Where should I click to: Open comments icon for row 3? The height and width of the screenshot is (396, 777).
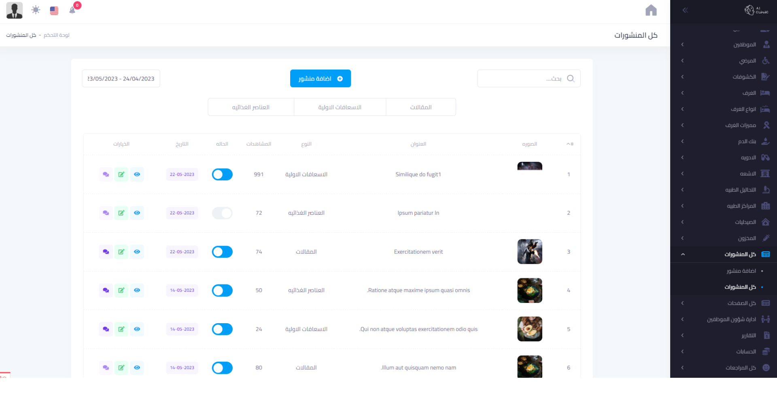click(x=106, y=252)
